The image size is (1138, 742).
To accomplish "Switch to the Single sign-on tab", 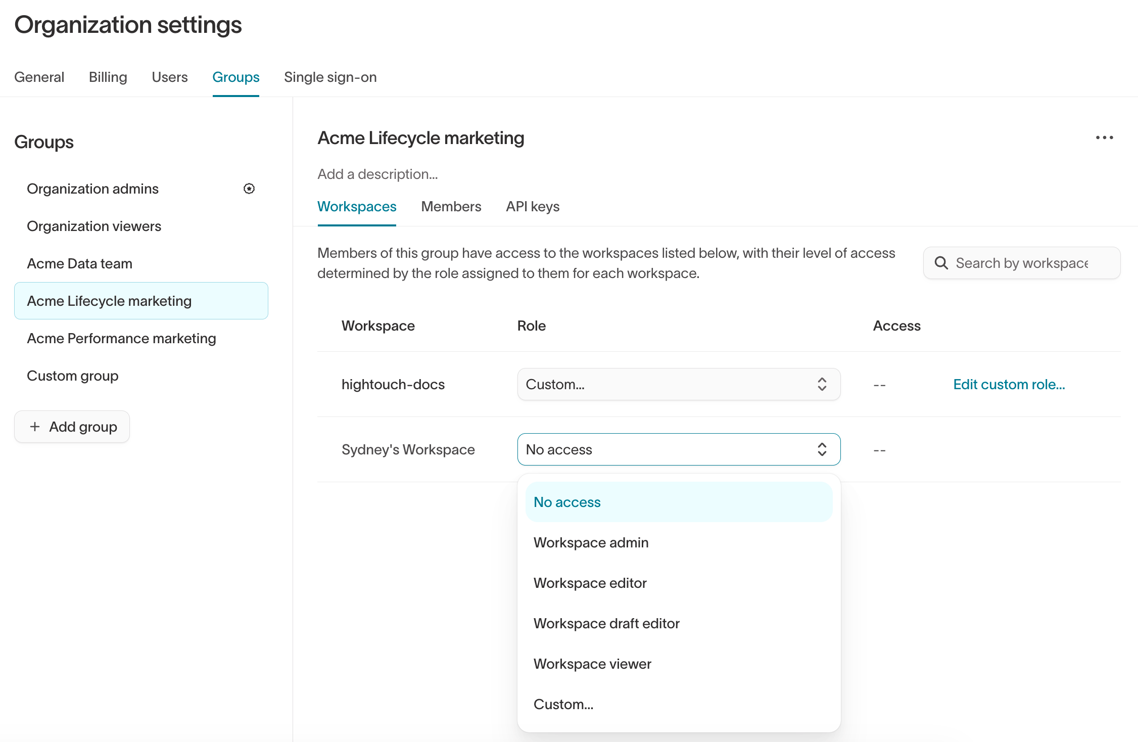I will click(330, 77).
